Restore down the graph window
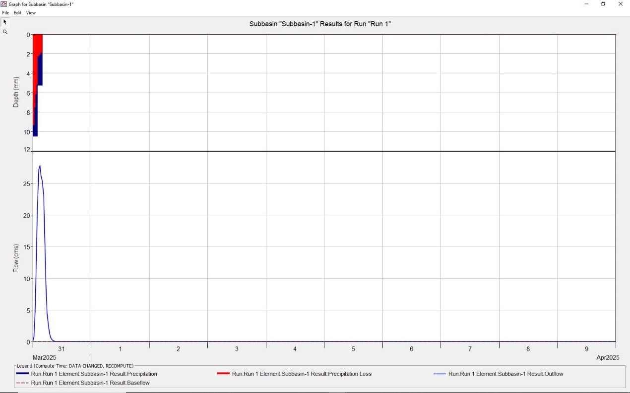The height and width of the screenshot is (393, 630). point(603,4)
